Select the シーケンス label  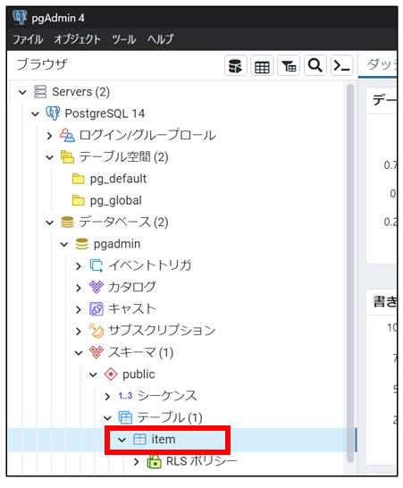[x=167, y=396]
